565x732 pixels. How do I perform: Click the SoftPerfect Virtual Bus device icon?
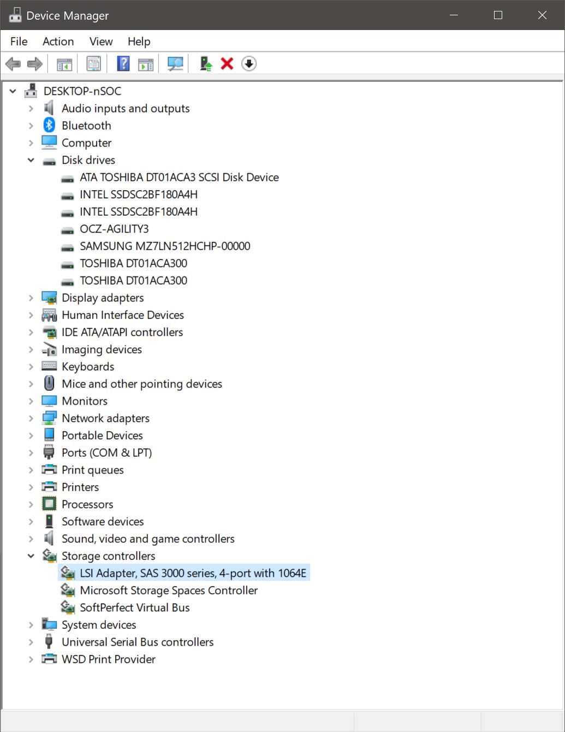67,607
